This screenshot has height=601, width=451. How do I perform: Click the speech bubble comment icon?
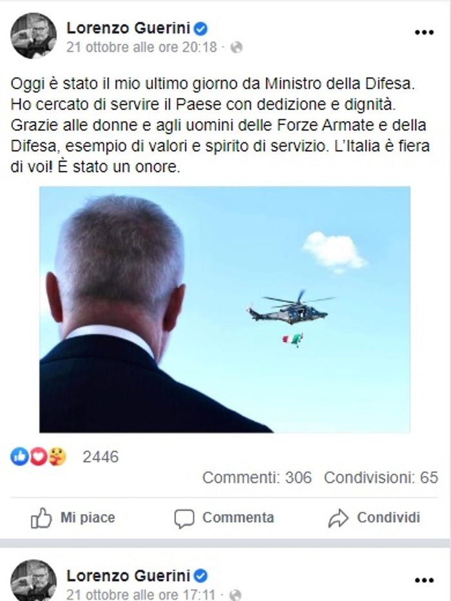coord(184,519)
